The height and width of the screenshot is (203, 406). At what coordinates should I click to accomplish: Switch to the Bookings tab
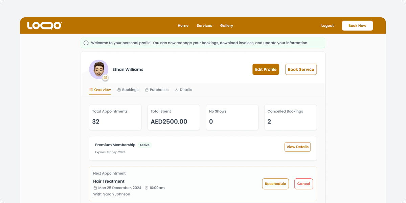(x=128, y=90)
